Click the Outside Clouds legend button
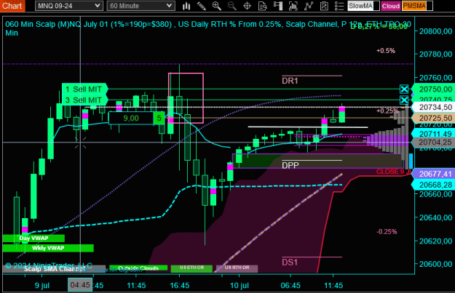455x293 pixels. click(138, 268)
